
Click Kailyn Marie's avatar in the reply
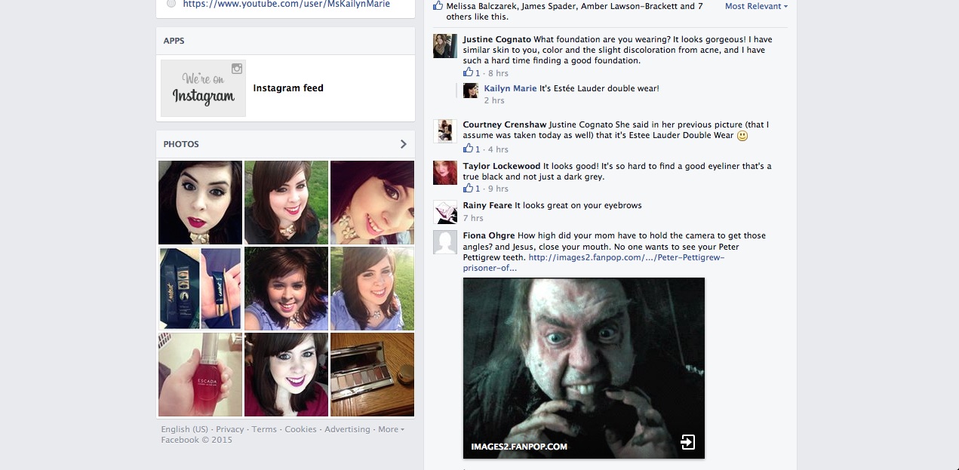pos(471,91)
